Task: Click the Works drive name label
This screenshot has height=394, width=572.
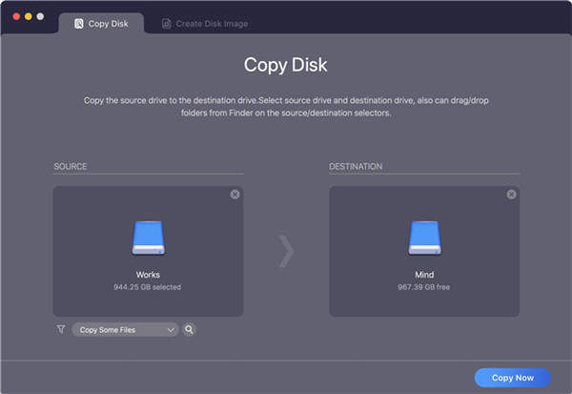Action: pos(148,275)
